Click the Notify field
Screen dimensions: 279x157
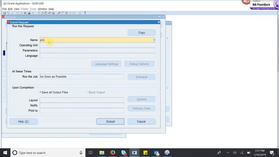pyautogui.click(x=82, y=105)
